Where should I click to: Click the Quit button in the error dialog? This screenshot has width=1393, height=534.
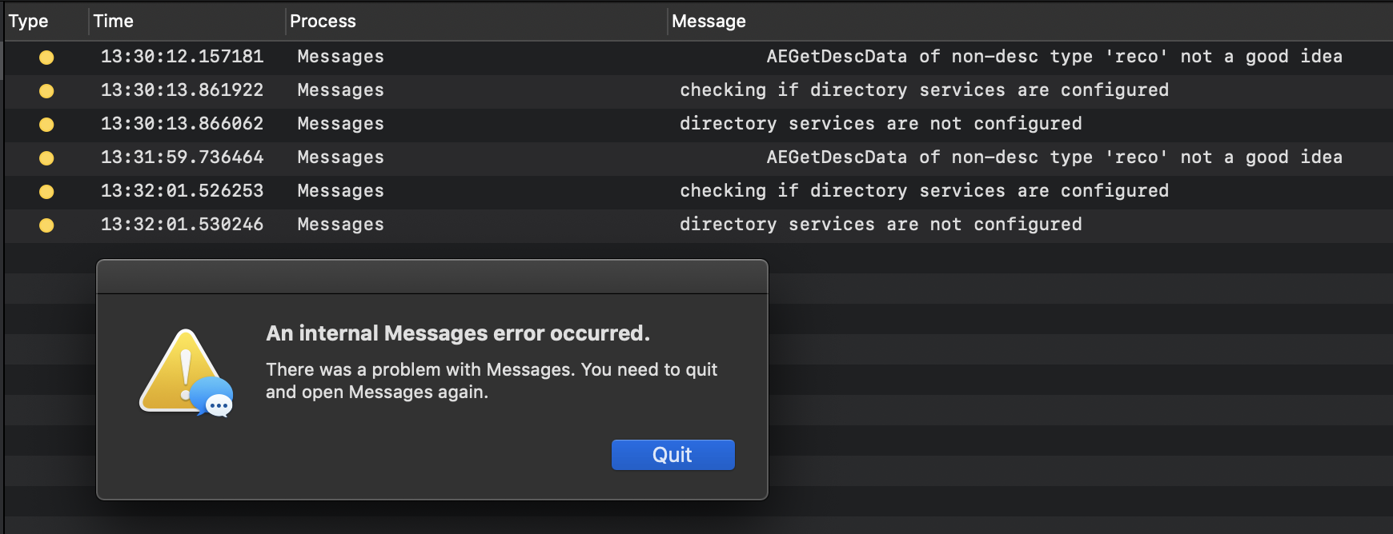click(x=672, y=455)
